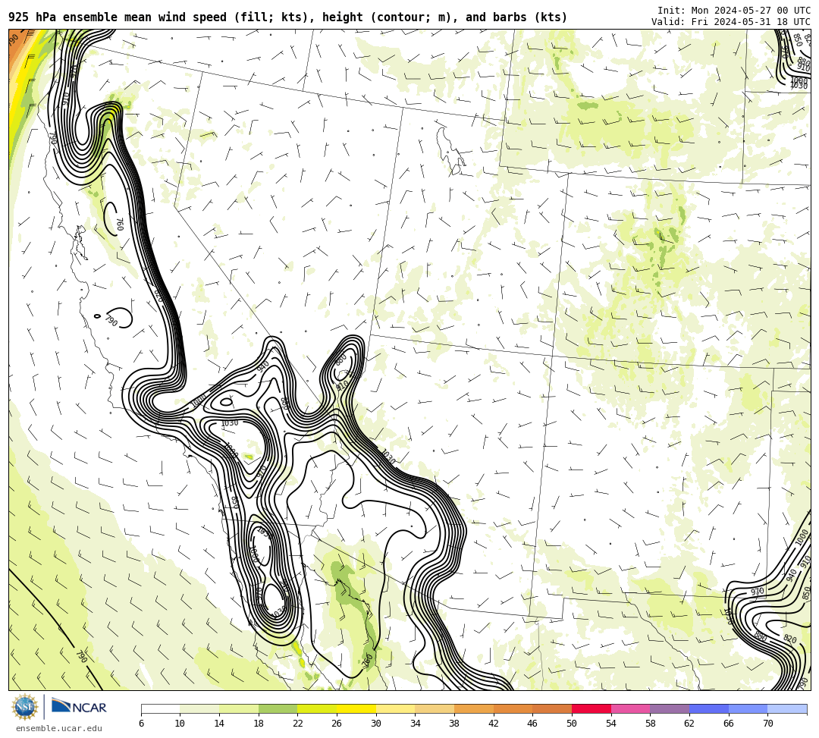
Task: Click the 760 contour label near Gulf of California
Action: (368, 661)
